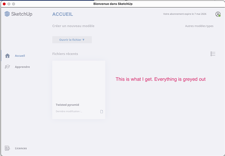
Task: Click Autres modèles types link
Action: [199, 26]
